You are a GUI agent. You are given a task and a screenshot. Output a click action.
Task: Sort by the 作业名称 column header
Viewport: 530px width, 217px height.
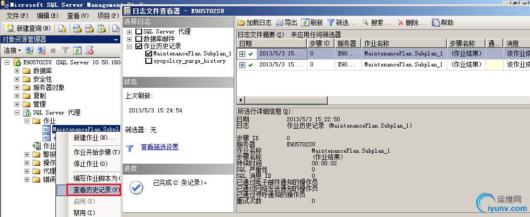404,43
